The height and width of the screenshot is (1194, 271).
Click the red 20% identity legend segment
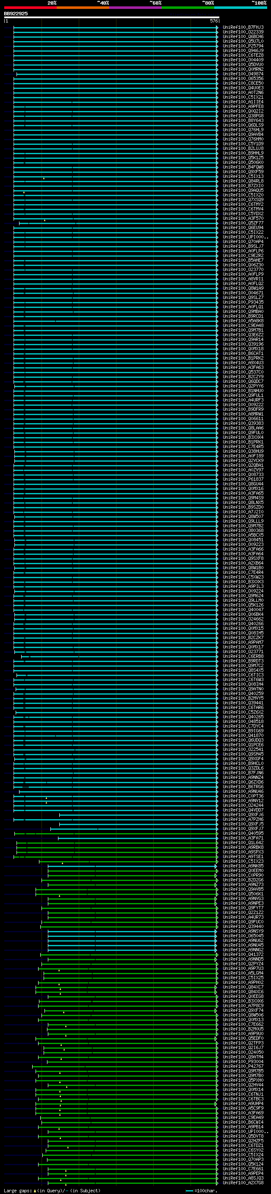click(x=30, y=8)
